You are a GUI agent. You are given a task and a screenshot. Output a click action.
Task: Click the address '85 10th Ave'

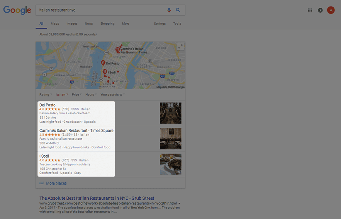pos(48,117)
